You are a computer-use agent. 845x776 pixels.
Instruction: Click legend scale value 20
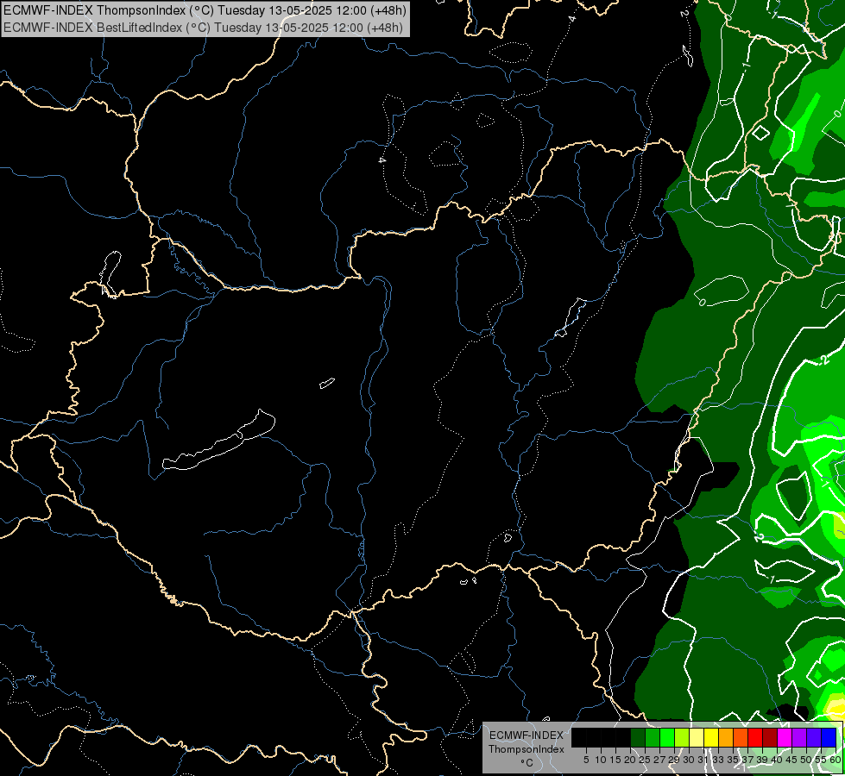pyautogui.click(x=630, y=760)
